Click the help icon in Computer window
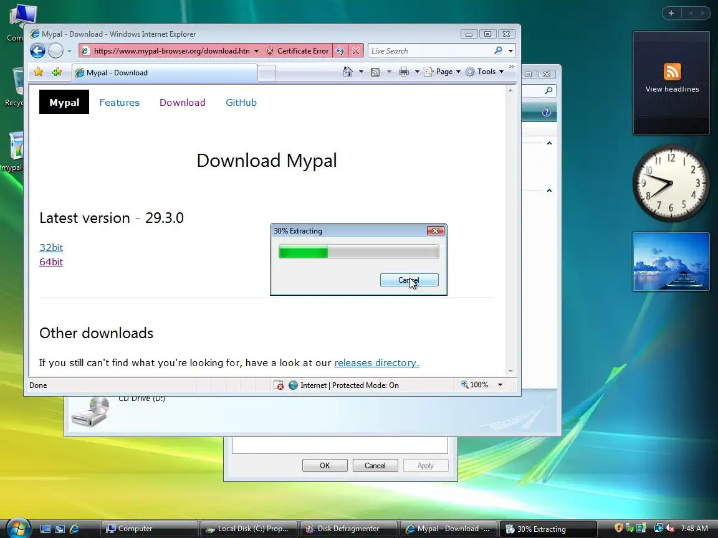Image resolution: width=718 pixels, height=538 pixels. [546, 112]
